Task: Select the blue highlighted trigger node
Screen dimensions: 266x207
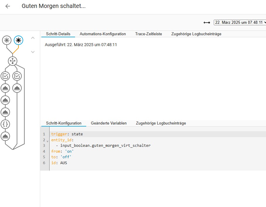Action: tap(18, 40)
